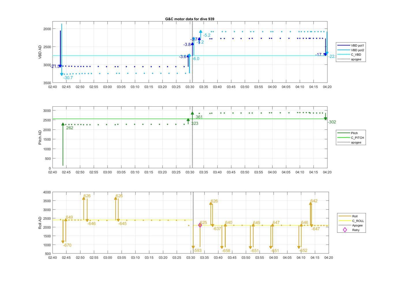Select the 'C_PITCH' legend entry
Screen dimensions: 404x285
351,138
